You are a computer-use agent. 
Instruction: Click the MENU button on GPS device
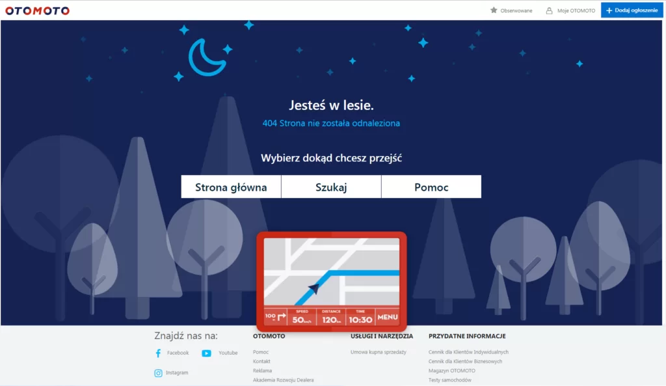[x=388, y=317]
